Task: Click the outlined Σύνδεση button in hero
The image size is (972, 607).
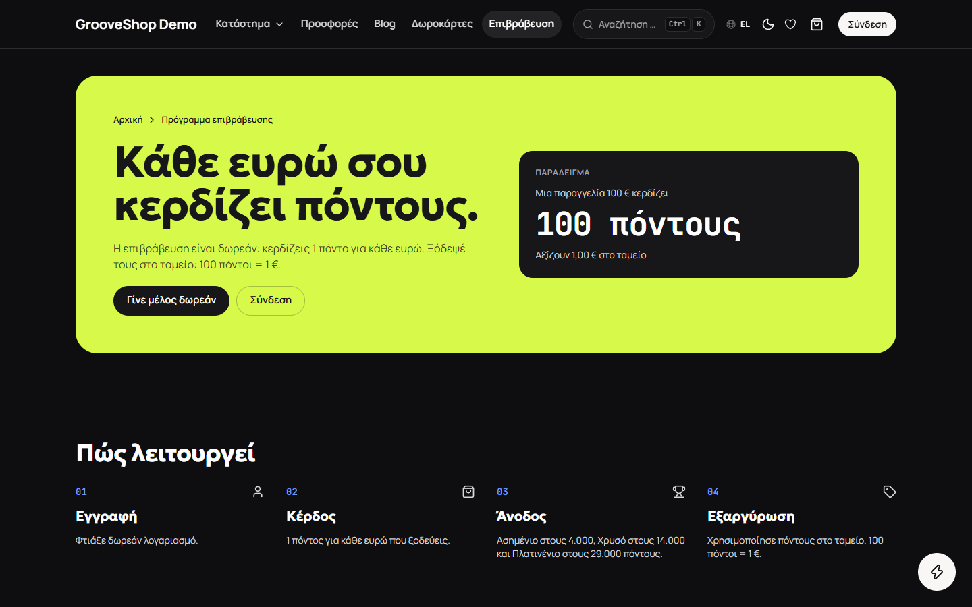Action: click(271, 300)
